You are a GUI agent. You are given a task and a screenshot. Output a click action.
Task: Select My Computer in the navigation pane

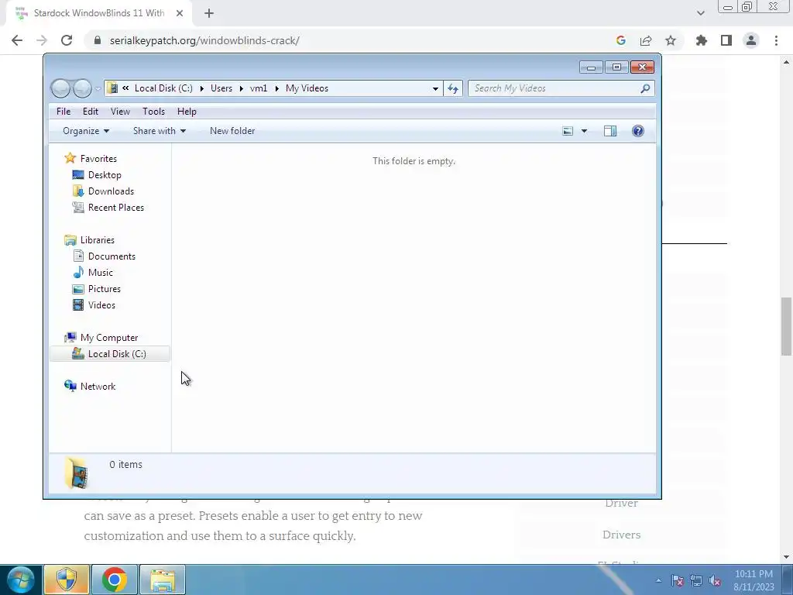point(108,338)
